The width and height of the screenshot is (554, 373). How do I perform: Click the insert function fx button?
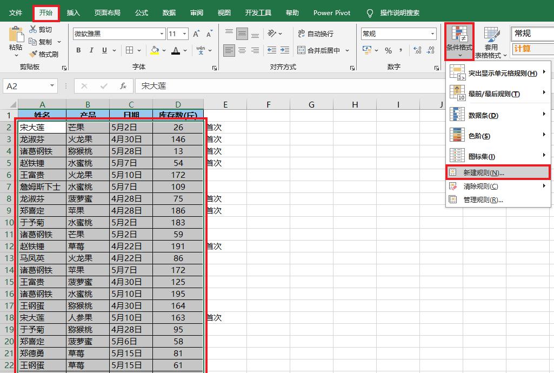pos(123,86)
